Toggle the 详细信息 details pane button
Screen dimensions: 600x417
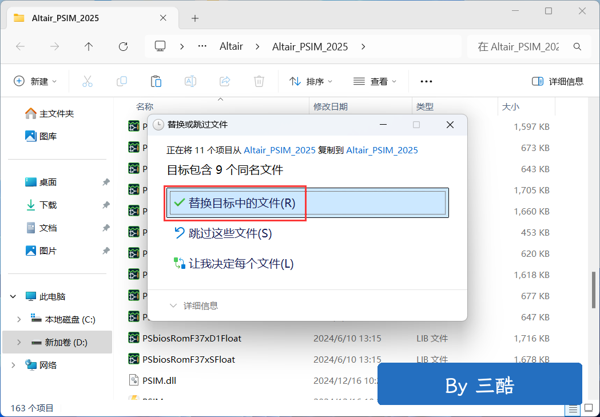pyautogui.click(x=558, y=81)
